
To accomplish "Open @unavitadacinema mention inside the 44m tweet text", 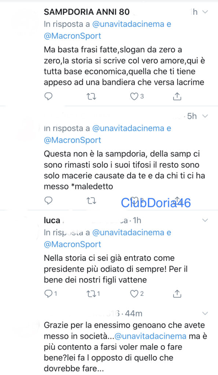I will (x=151, y=336).
